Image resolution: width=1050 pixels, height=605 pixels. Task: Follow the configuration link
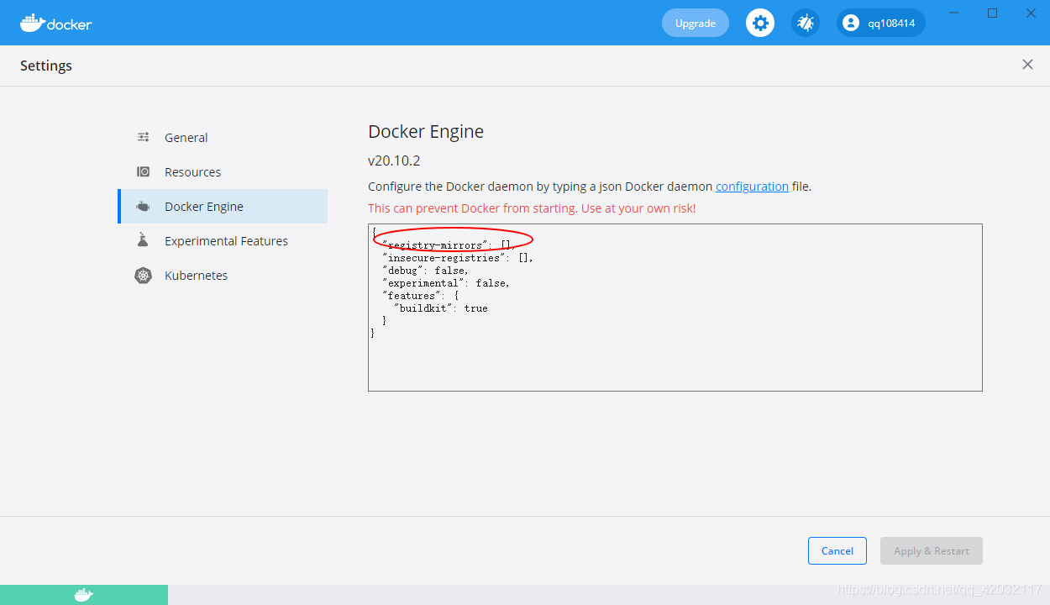tap(752, 187)
